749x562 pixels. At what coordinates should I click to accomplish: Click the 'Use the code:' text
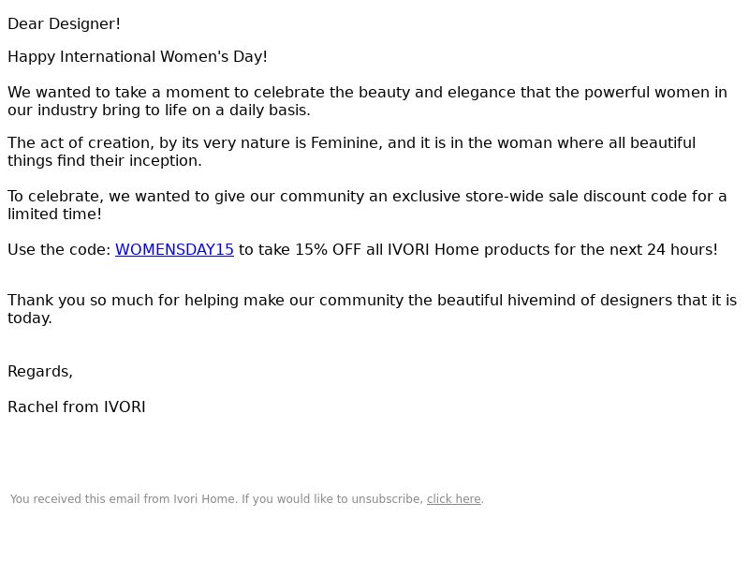59,249
